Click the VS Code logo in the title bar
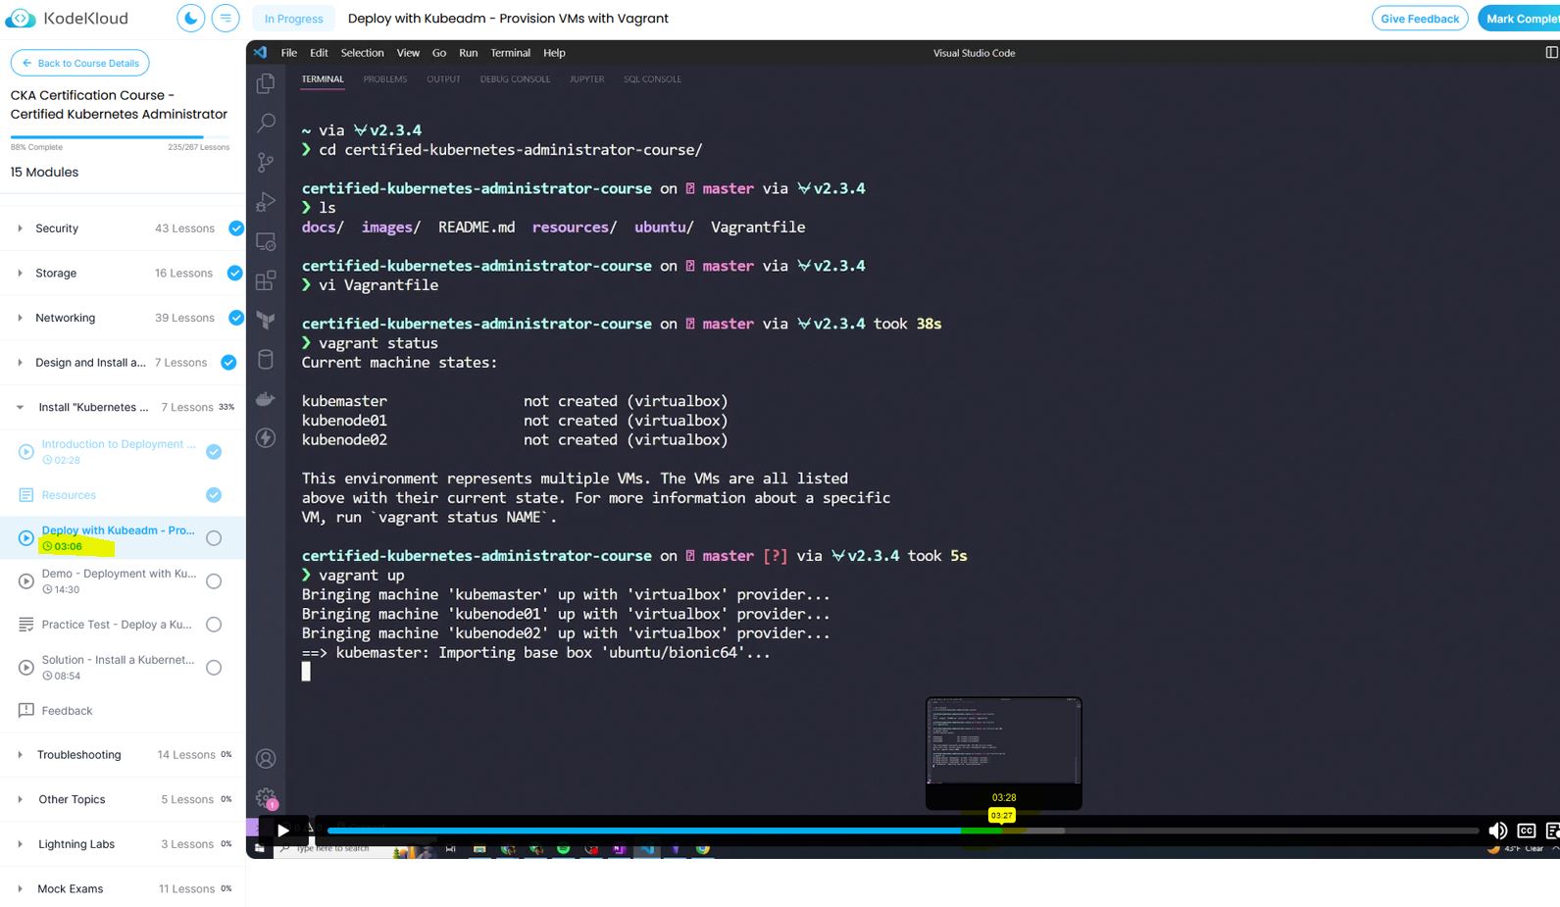The height and width of the screenshot is (907, 1560). [260, 52]
